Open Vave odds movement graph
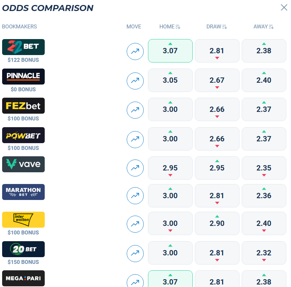 [x=135, y=168]
